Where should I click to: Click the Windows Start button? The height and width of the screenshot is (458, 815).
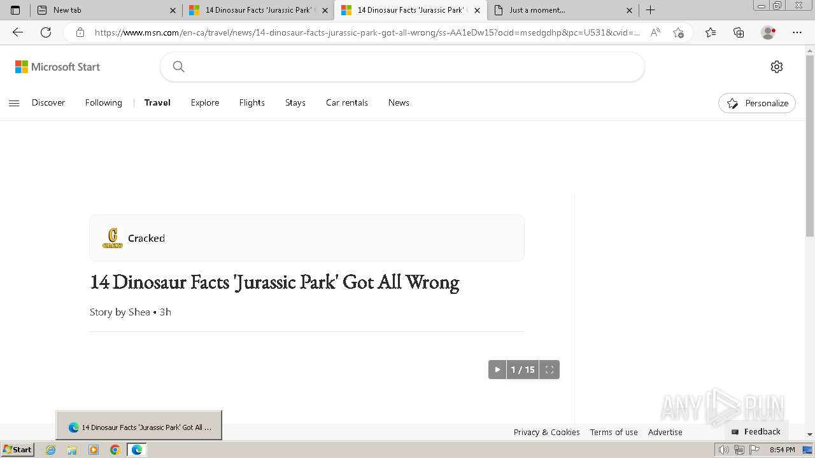click(18, 450)
